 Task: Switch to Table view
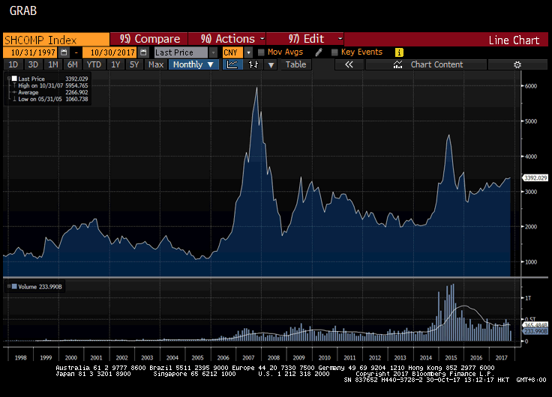click(x=296, y=65)
